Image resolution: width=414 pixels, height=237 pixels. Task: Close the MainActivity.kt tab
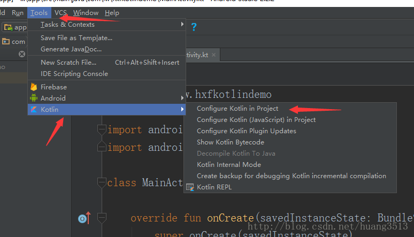[213, 55]
